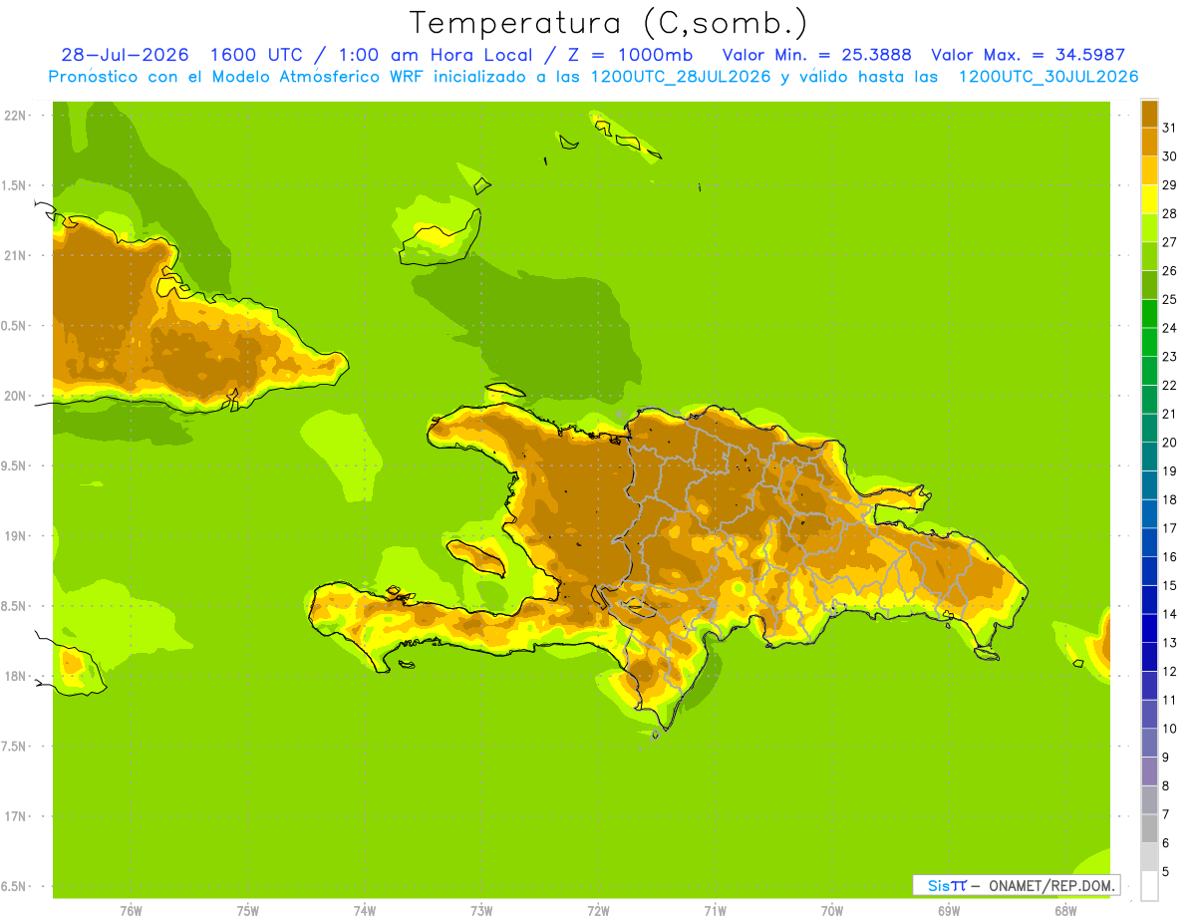The width and height of the screenshot is (1196, 924).
Task: Select the '28-Jul-2026' forecast date text
Action: click(125, 55)
